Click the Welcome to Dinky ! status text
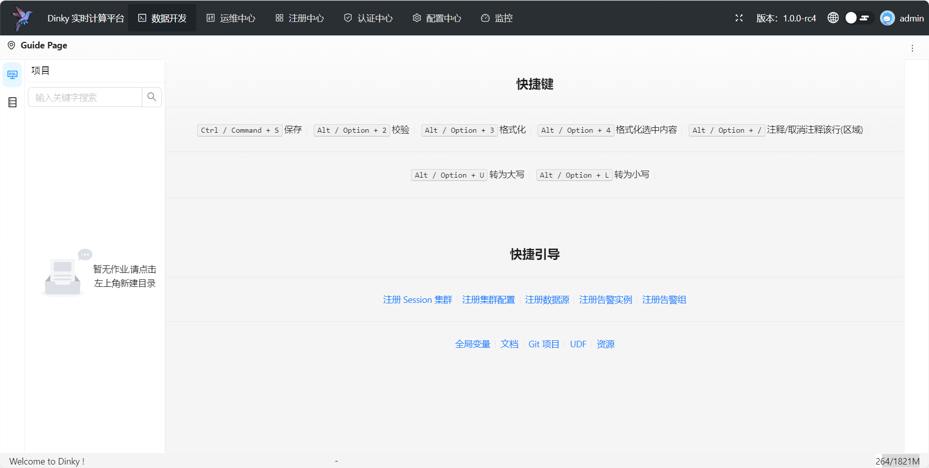929x468 pixels. 47,462
